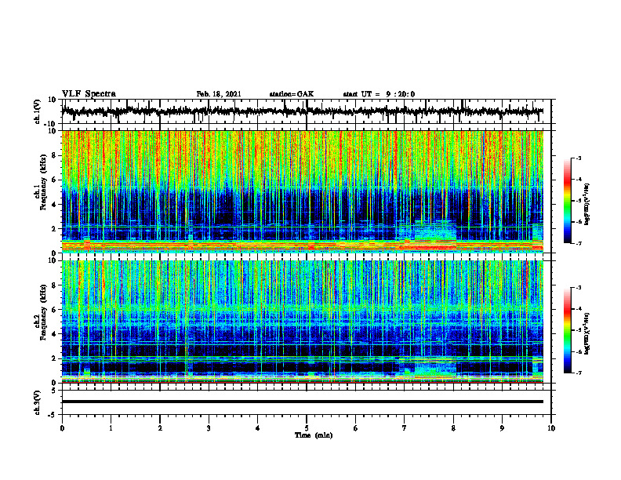Click the ch.2 "Frequency (kHz)" axis label
The width and height of the screenshot is (621, 480).
tap(43, 312)
